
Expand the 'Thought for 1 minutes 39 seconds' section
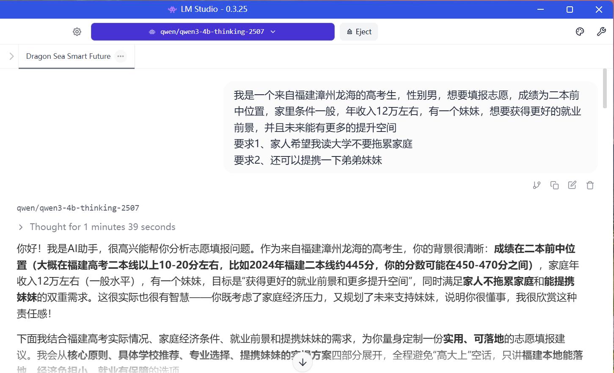(96, 227)
